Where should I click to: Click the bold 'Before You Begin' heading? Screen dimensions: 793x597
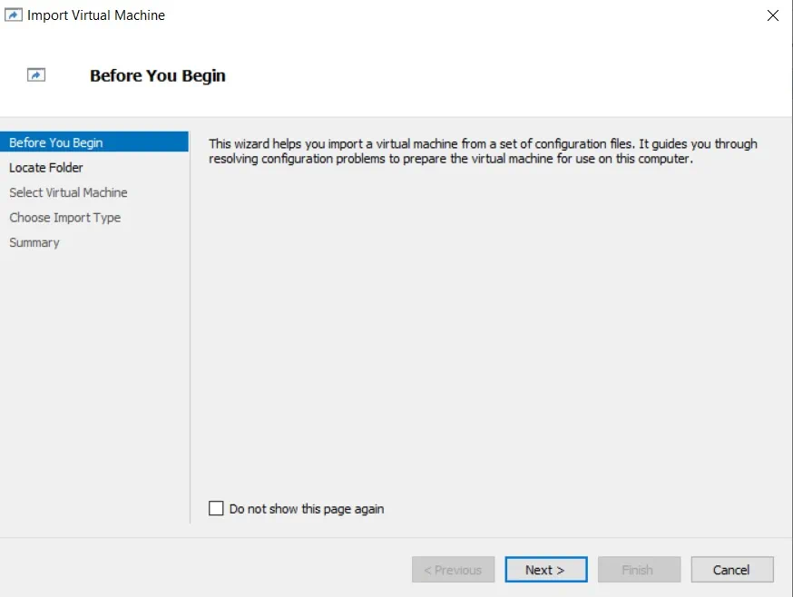point(157,76)
